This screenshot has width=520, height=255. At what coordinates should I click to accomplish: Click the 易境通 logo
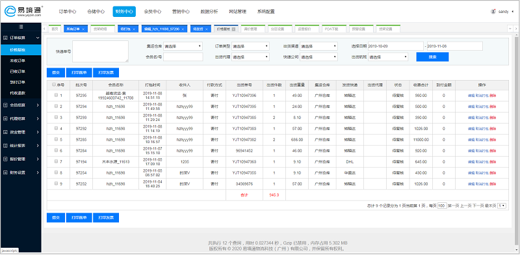pos(23,11)
